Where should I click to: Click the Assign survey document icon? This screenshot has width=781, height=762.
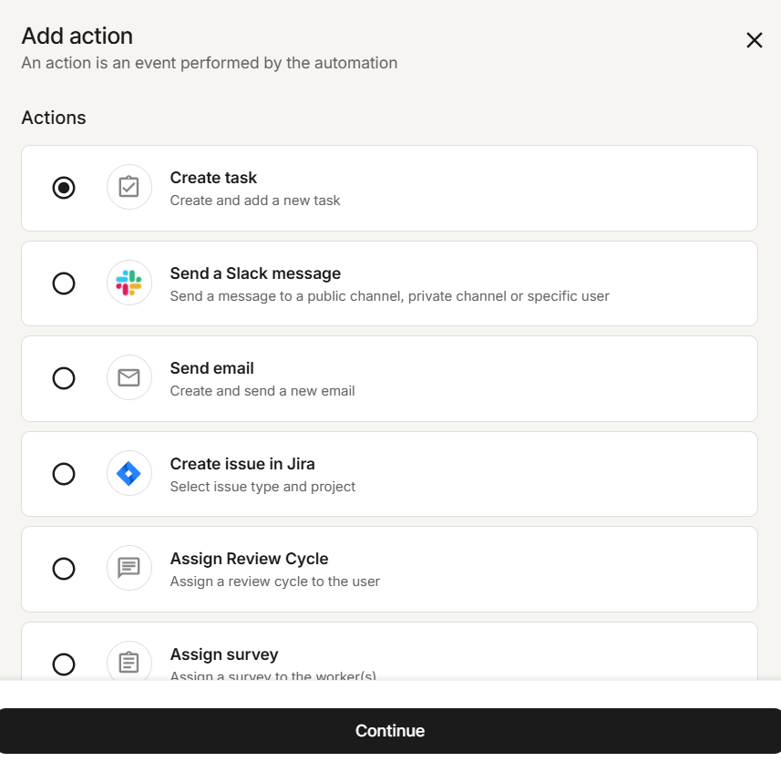pos(128,664)
